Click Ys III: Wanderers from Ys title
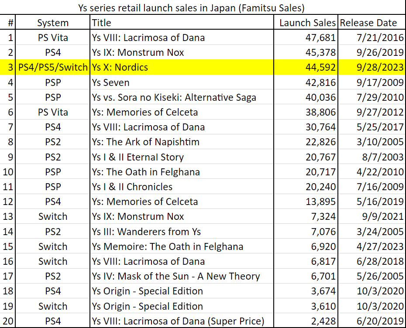The image size is (406, 328). [146, 232]
